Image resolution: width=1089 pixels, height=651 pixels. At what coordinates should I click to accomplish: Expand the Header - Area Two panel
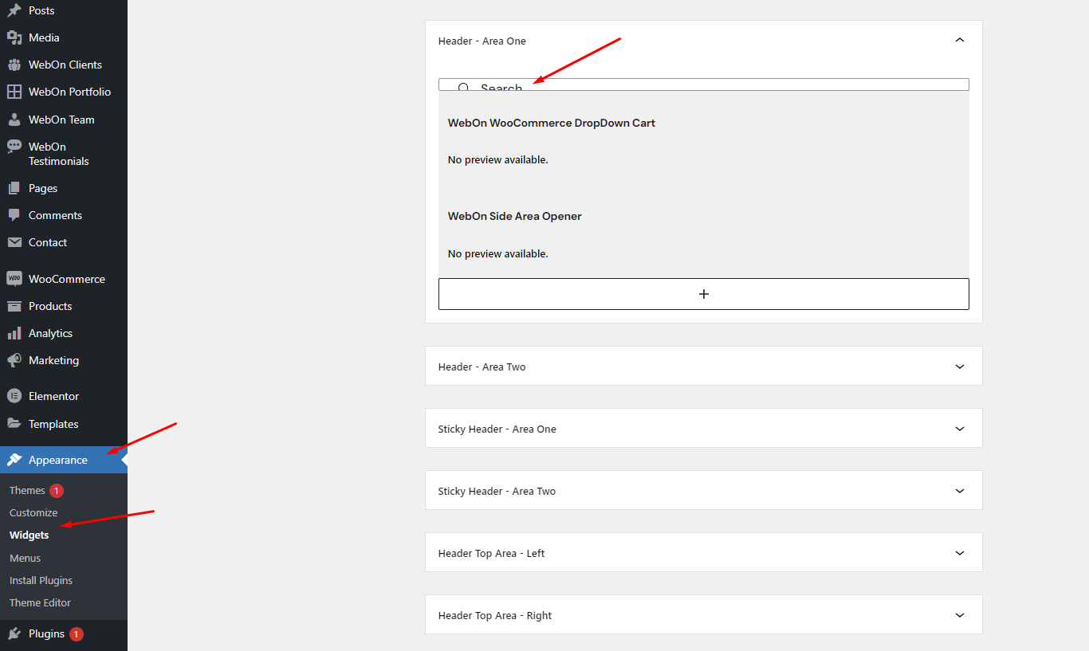coord(960,367)
